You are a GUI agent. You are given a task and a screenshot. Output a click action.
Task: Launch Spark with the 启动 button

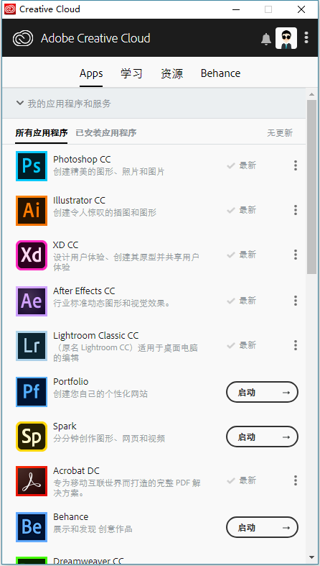pyautogui.click(x=262, y=437)
